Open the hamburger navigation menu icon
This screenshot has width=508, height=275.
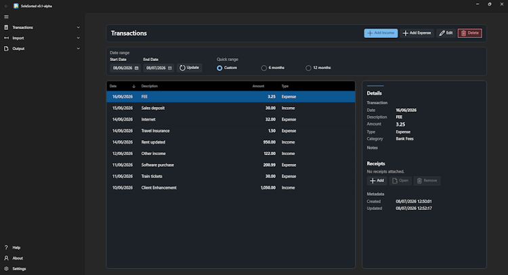pyautogui.click(x=6, y=16)
